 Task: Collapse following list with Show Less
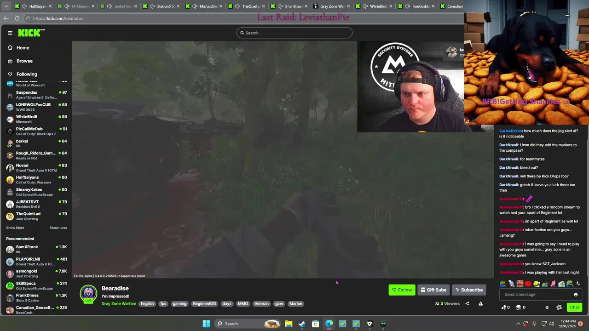click(x=58, y=228)
